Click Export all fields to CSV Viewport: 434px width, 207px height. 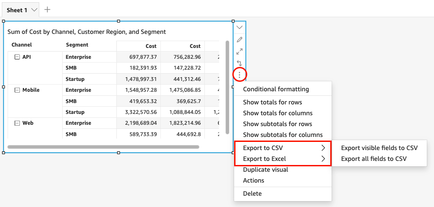[x=374, y=159]
